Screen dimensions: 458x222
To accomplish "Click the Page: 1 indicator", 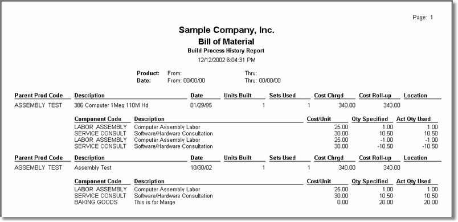I will [x=423, y=18].
